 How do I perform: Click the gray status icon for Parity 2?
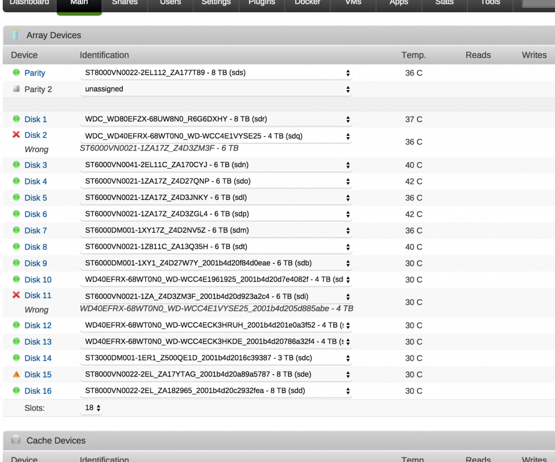click(16, 89)
